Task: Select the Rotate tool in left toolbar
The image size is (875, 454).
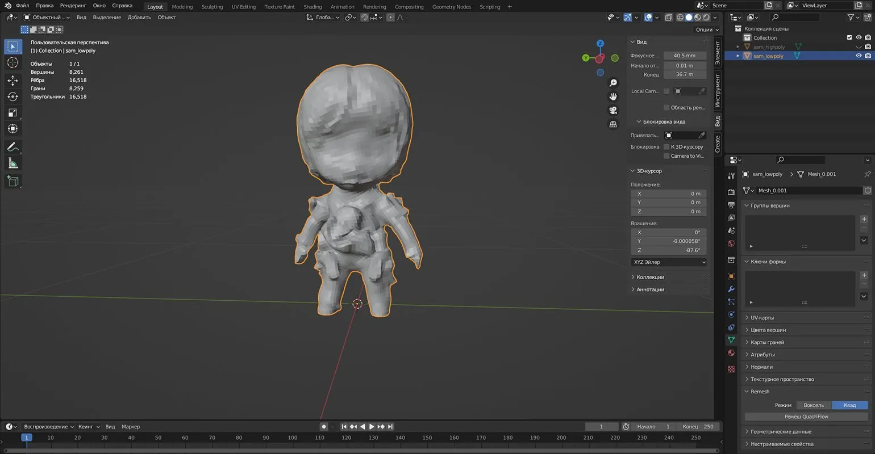Action: [x=13, y=97]
